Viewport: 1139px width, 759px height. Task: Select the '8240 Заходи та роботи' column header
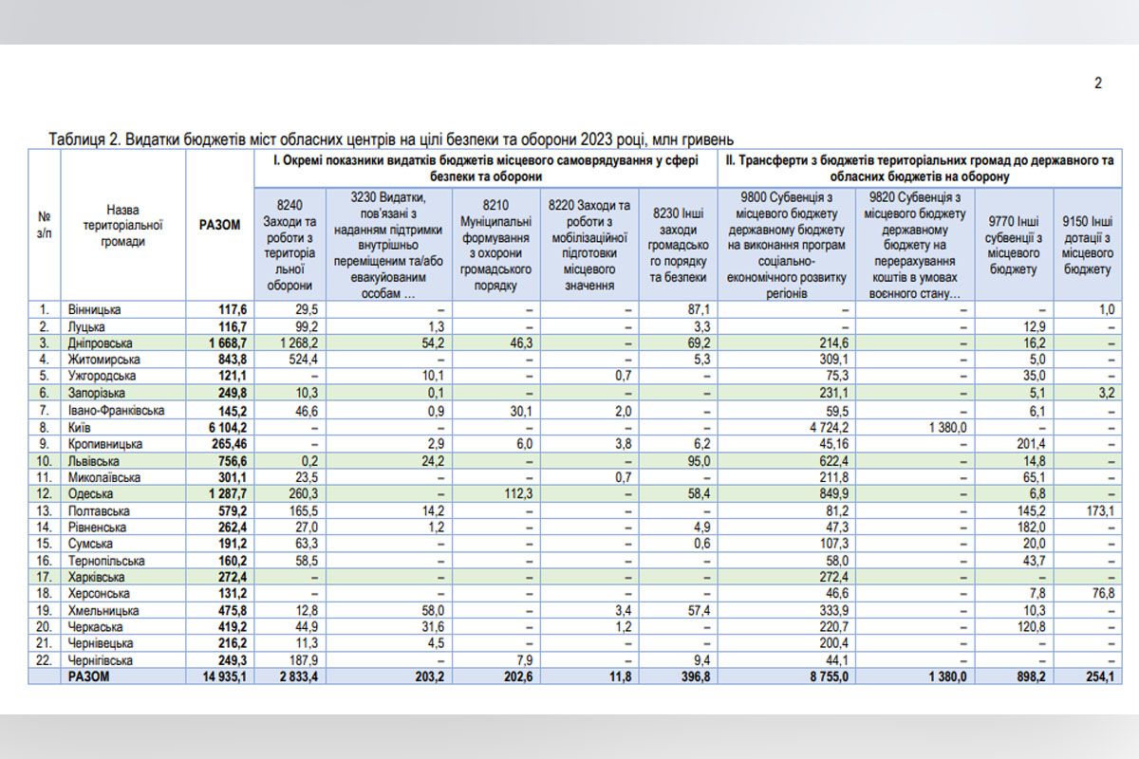(288, 244)
